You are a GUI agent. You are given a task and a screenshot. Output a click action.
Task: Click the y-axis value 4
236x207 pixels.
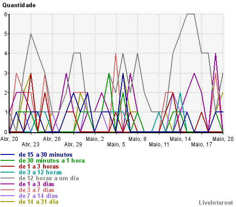6,53
